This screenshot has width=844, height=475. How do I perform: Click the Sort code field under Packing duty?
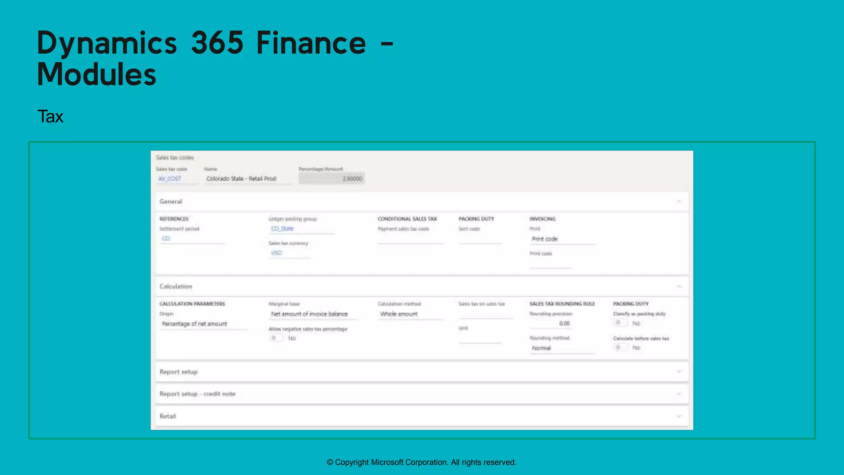point(481,239)
